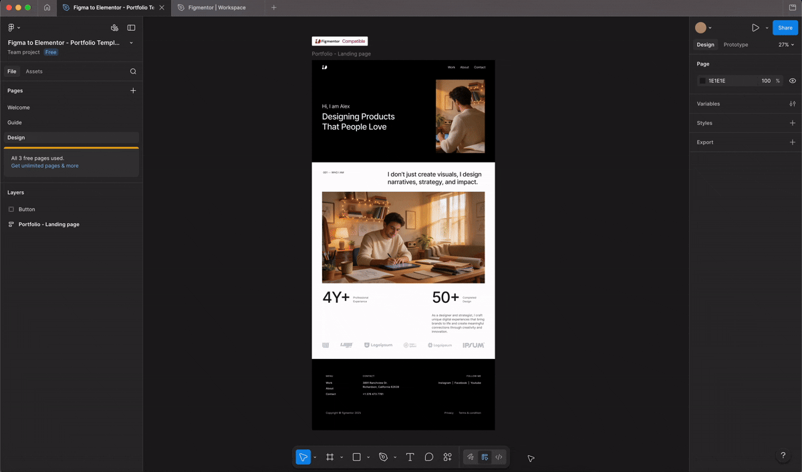Viewport: 802px width, 472px height.
Task: Select the Text tool
Action: pyautogui.click(x=410, y=457)
